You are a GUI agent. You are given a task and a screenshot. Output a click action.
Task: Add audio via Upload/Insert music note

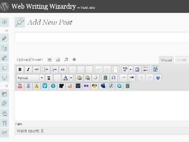click(x=66, y=60)
